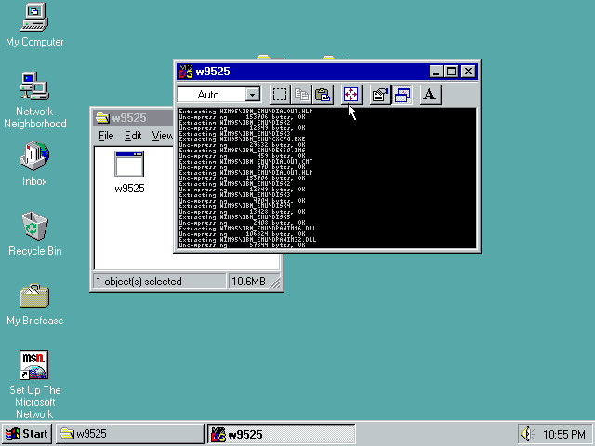Screen dimensions: 595x446
Task: Click the Font 'A' icon in DOS toolbar
Action: [x=430, y=95]
